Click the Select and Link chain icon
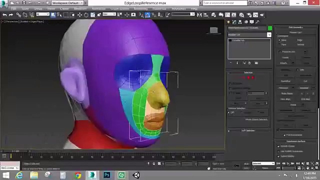The width and height of the screenshot is (320, 180). pos(18,15)
